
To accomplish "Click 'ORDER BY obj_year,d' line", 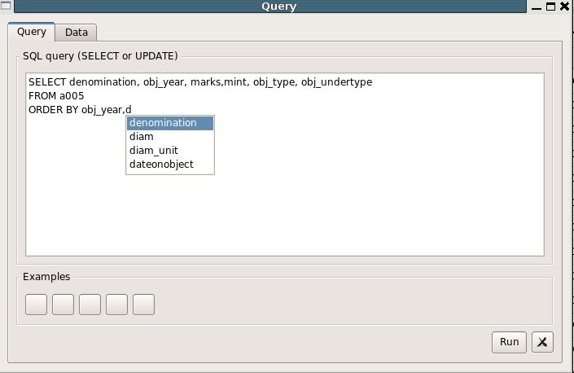I will 80,110.
